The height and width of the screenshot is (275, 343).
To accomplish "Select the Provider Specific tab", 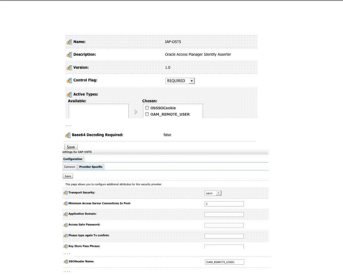I will (91, 167).
